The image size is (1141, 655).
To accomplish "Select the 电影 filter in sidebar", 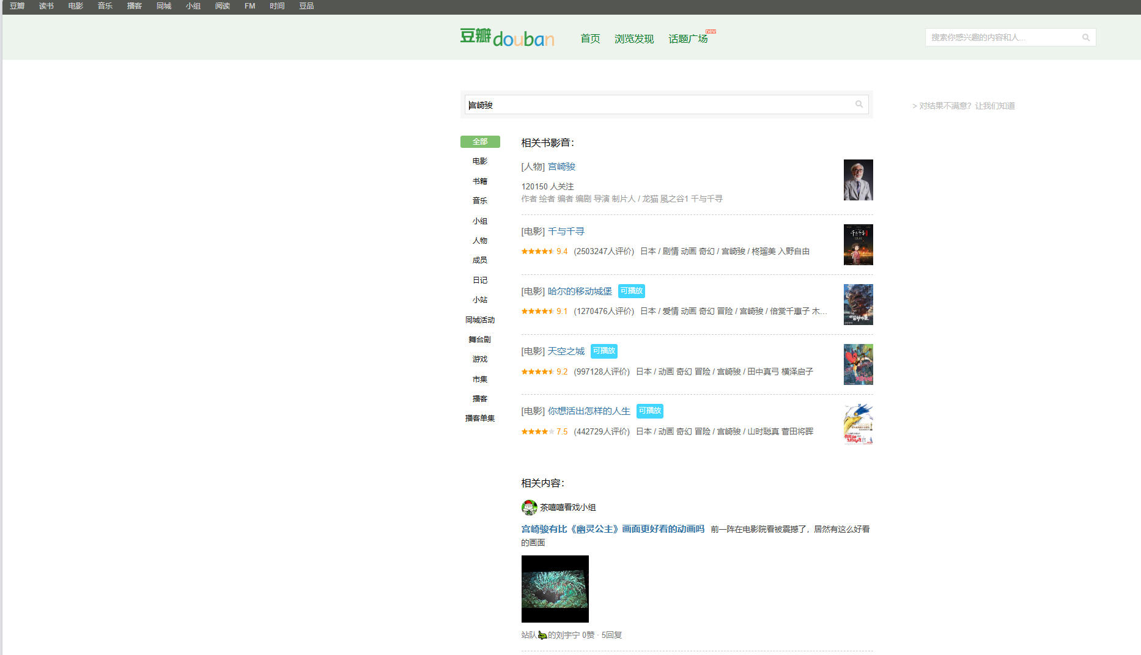I will tap(480, 161).
